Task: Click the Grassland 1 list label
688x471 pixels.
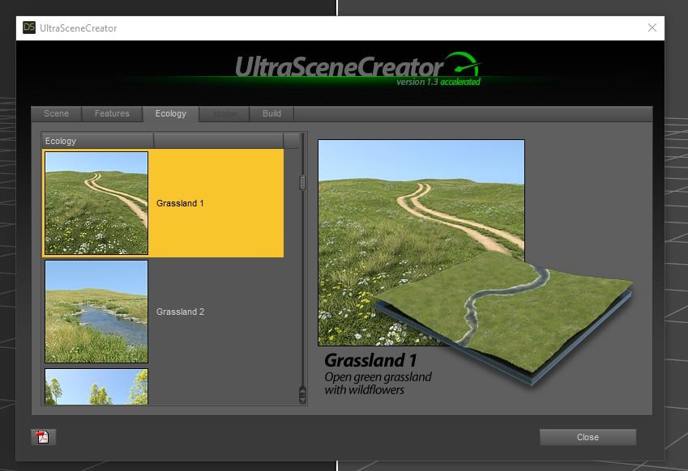Action: point(180,203)
